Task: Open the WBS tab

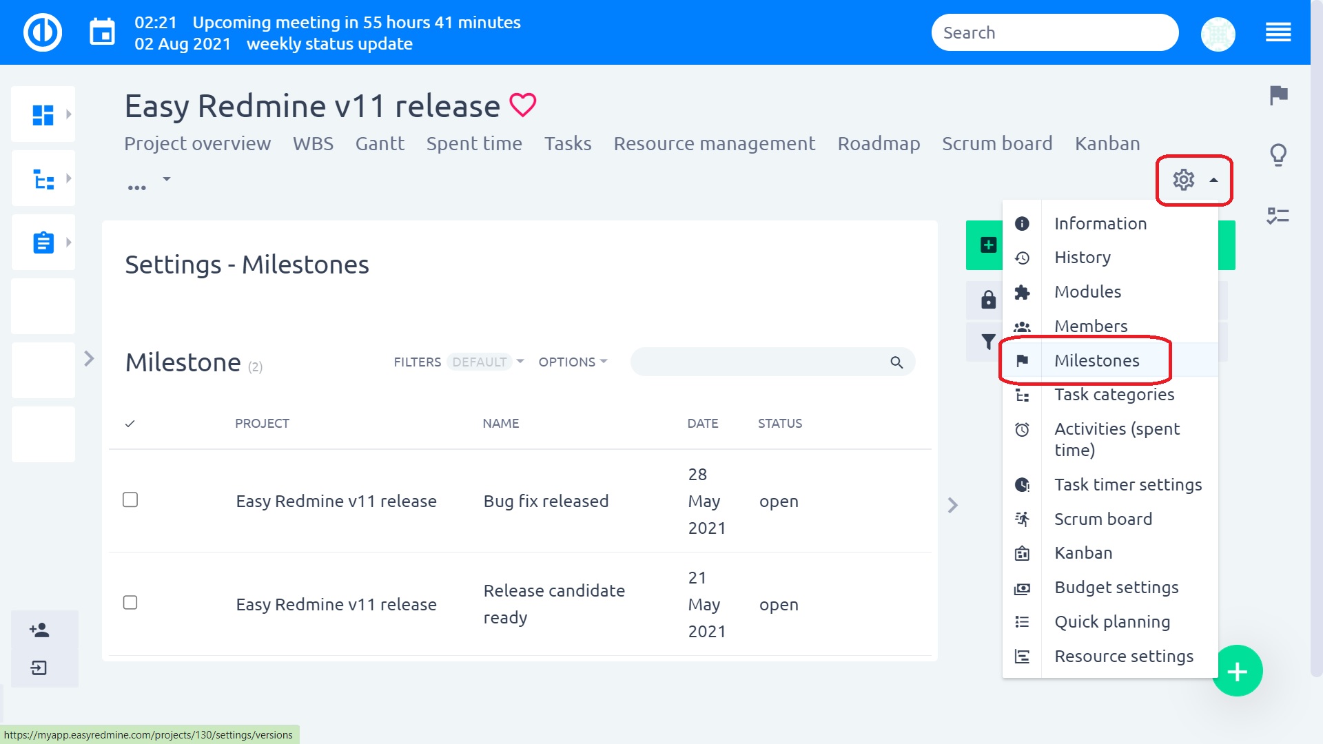Action: [313, 143]
